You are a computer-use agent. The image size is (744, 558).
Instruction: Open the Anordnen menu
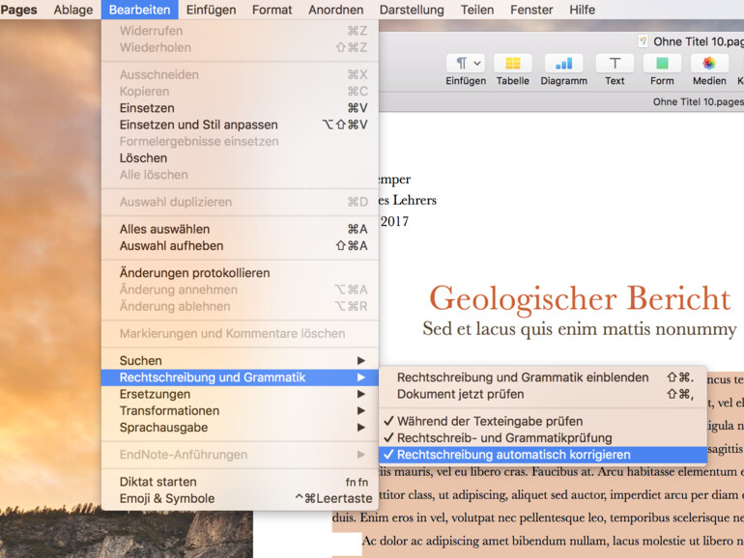pyautogui.click(x=335, y=10)
